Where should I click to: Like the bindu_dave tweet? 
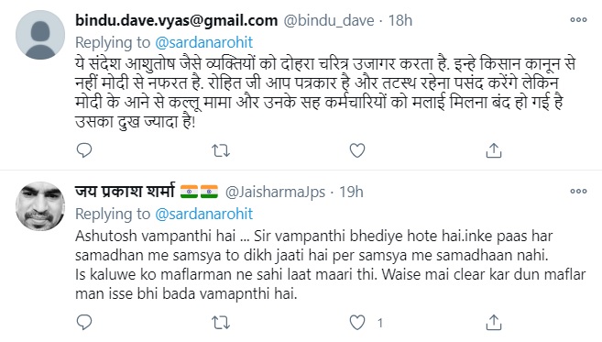point(357,150)
